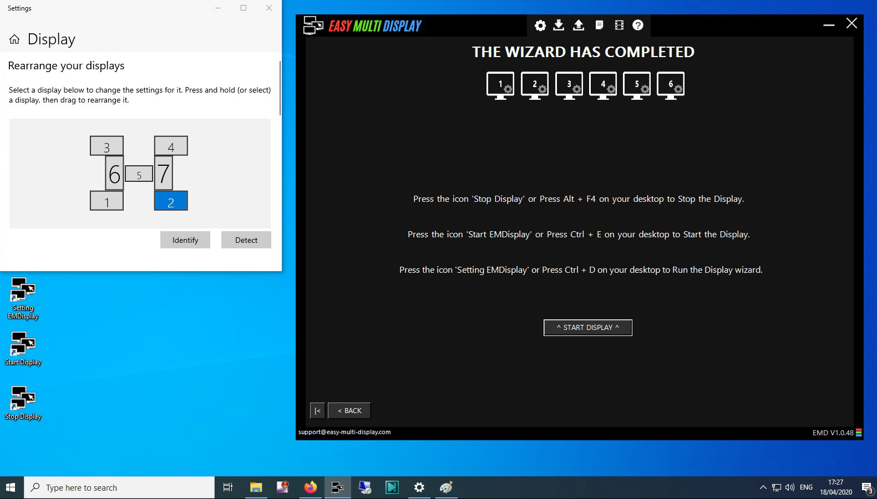Click Detect in Display settings

[246, 240]
